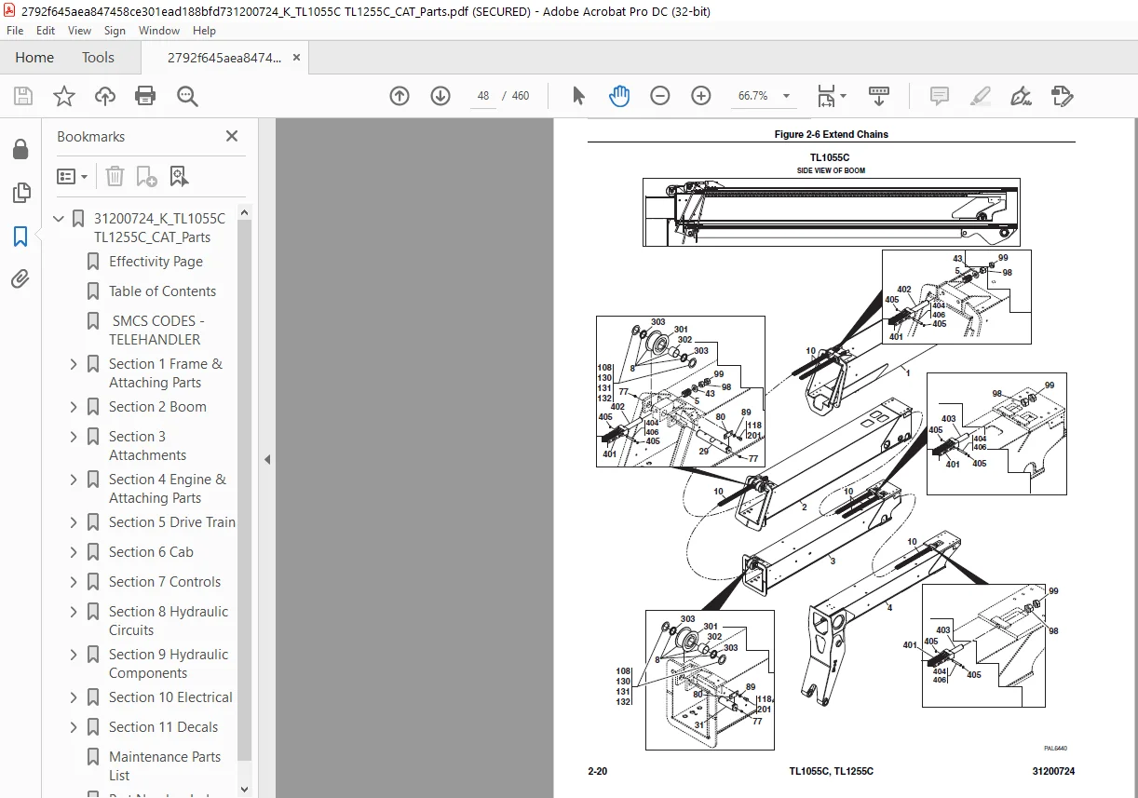The height and width of the screenshot is (798, 1138).
Task: Collapse the navigation pane with the arrow handle
Action: [x=267, y=459]
